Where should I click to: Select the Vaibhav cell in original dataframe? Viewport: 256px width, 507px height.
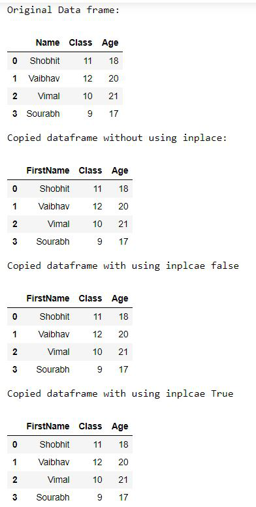(x=44, y=78)
